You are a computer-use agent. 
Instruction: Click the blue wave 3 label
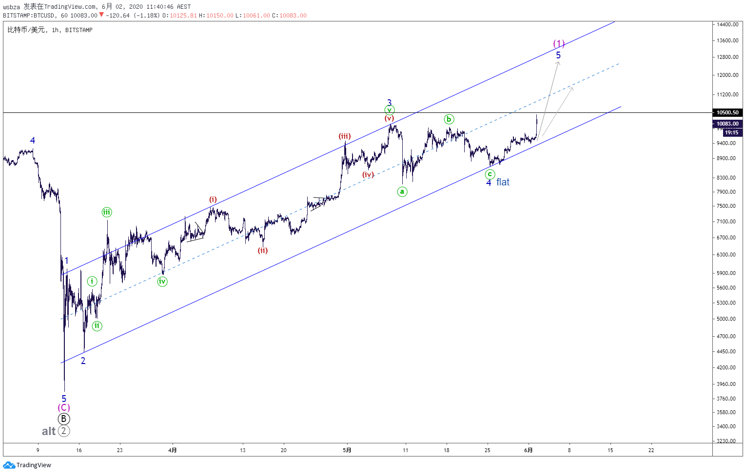coord(389,103)
